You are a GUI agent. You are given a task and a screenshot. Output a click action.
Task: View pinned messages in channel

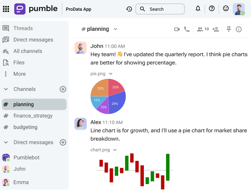(229, 29)
